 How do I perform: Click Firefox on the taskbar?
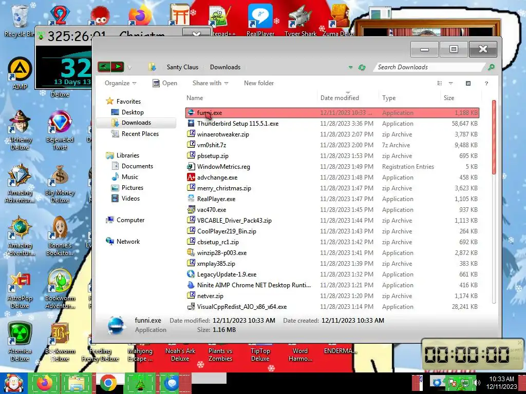click(45, 383)
